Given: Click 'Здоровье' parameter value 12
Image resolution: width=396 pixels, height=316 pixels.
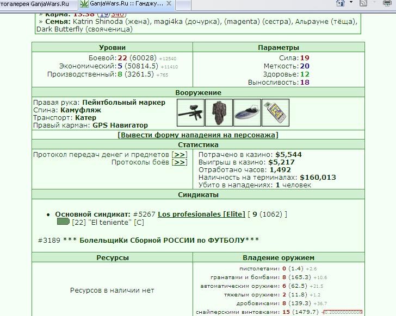Looking at the screenshot, I should click(305, 74).
